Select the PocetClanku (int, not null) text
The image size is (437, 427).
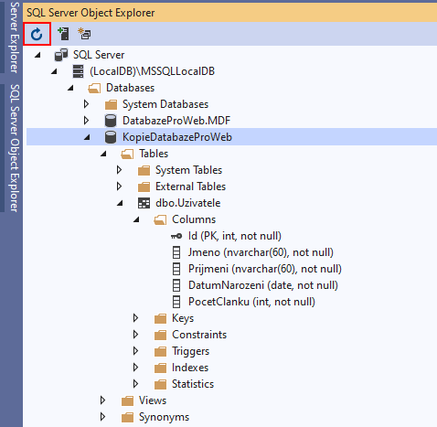pyautogui.click(x=251, y=302)
